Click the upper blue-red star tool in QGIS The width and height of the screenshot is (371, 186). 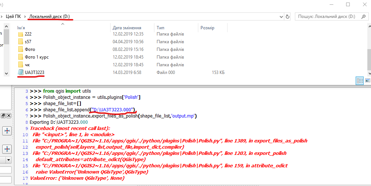click(x=7, y=131)
